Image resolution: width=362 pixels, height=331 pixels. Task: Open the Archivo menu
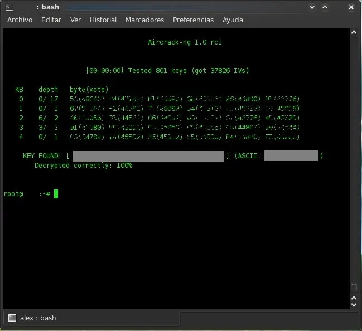point(20,20)
